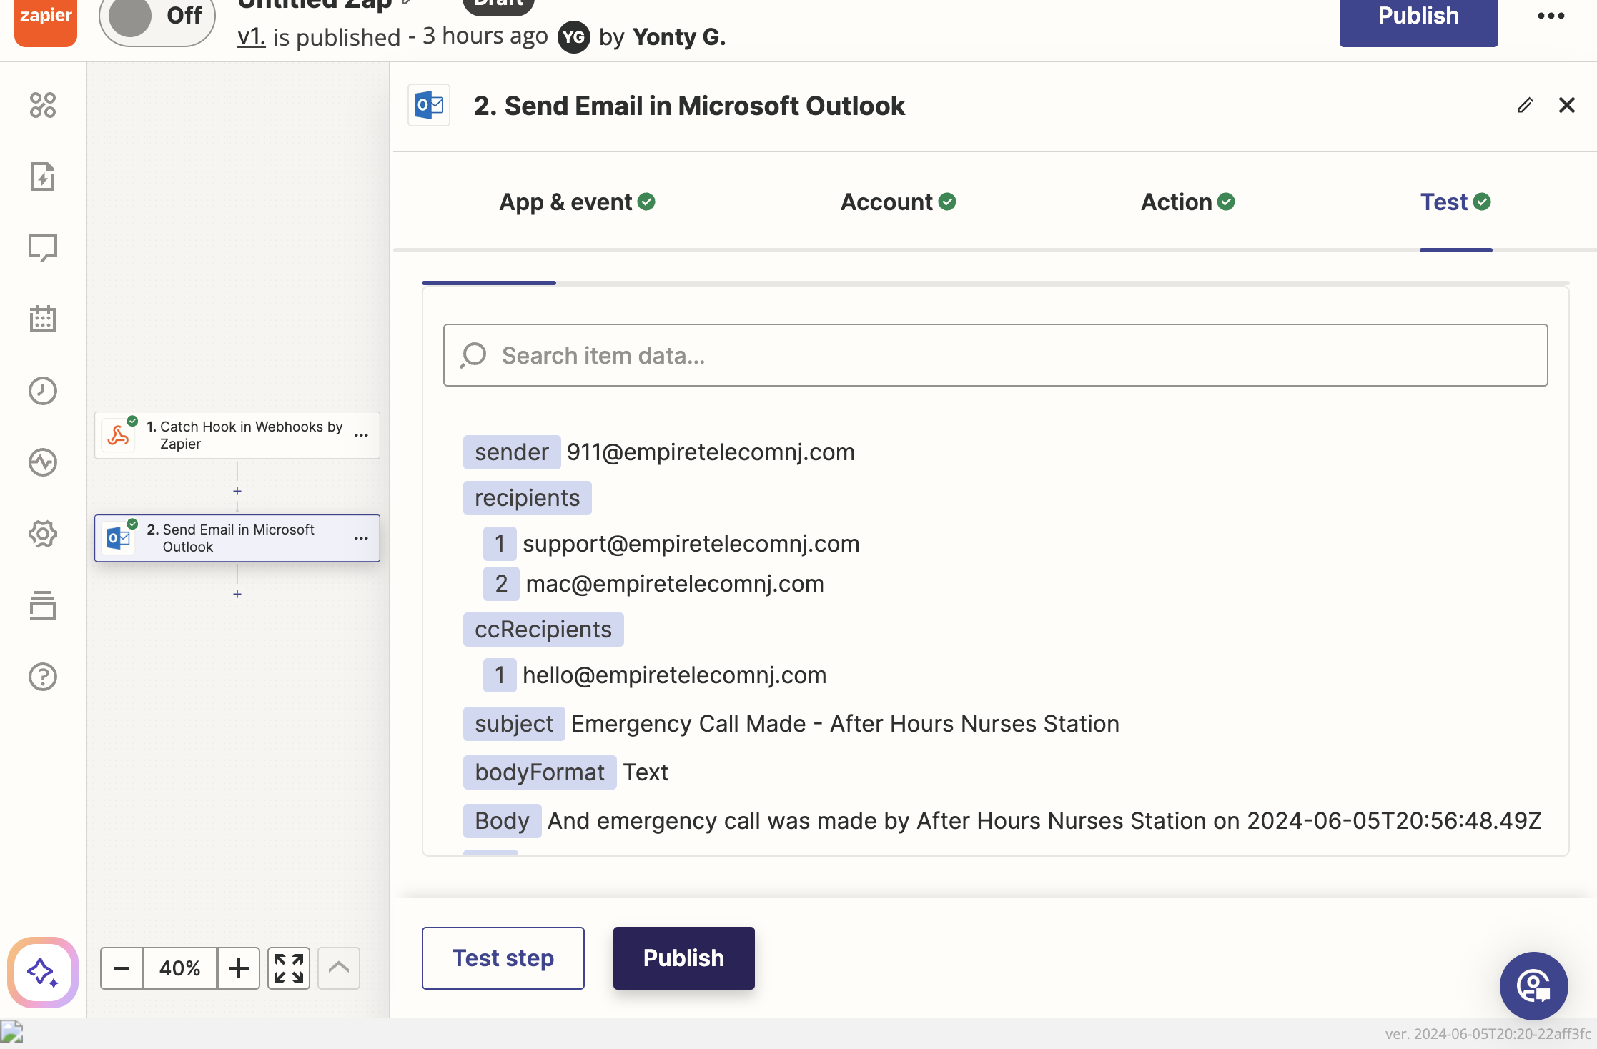Image resolution: width=1597 pixels, height=1049 pixels.
Task: Click the Test step button
Action: coord(503,958)
